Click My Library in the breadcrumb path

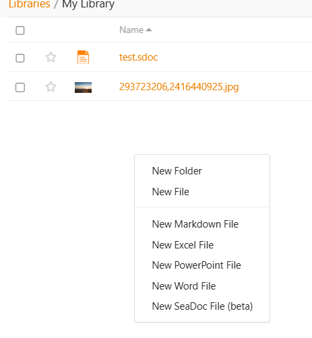(88, 4)
